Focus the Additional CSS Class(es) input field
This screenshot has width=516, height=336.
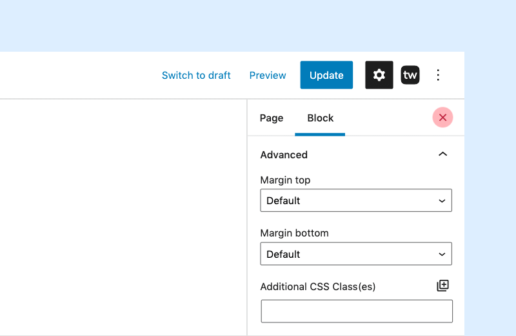click(357, 311)
